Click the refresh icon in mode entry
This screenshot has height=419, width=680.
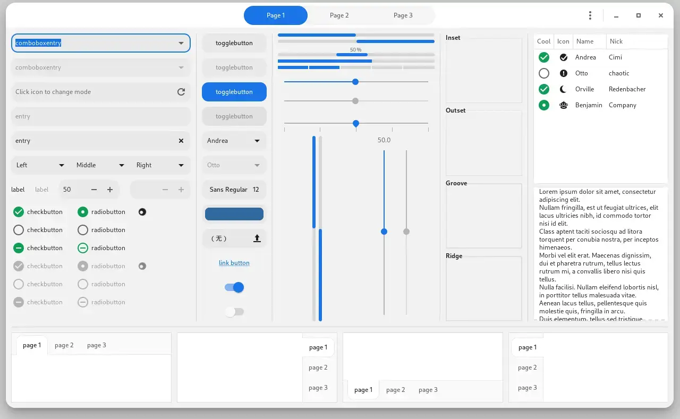[x=181, y=92]
